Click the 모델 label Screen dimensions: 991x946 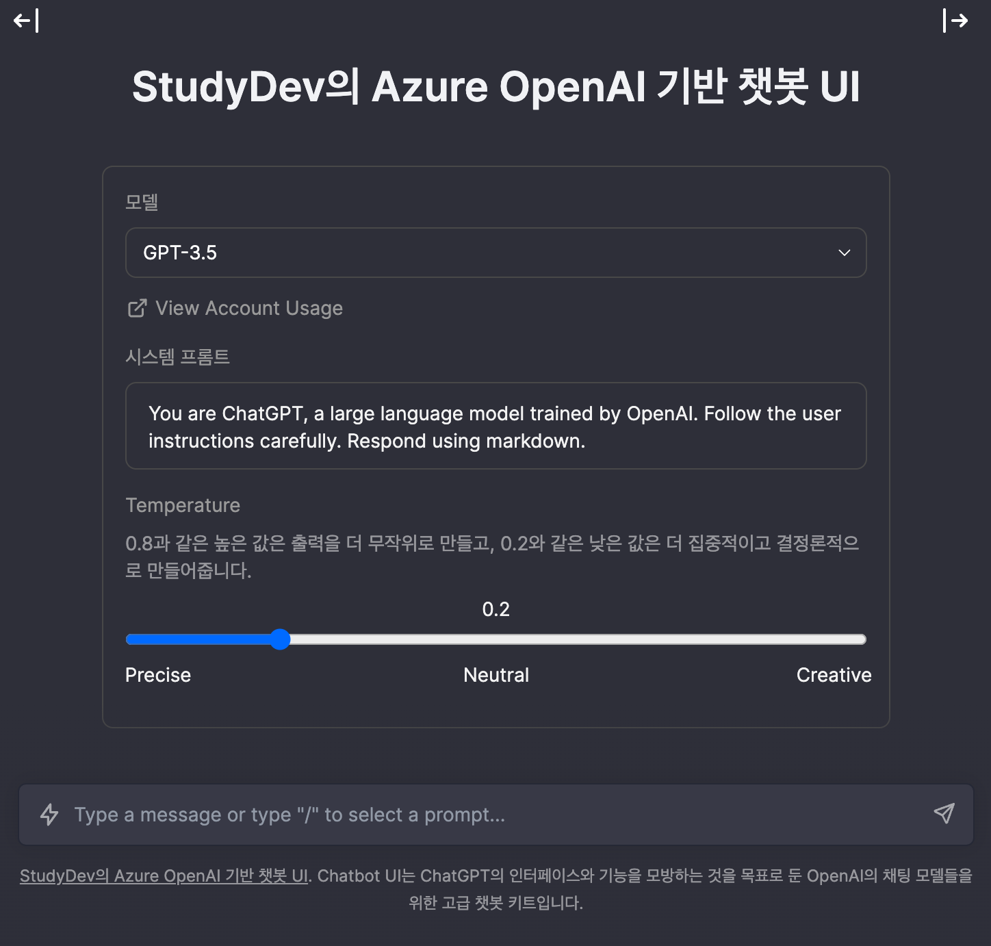[x=142, y=202]
